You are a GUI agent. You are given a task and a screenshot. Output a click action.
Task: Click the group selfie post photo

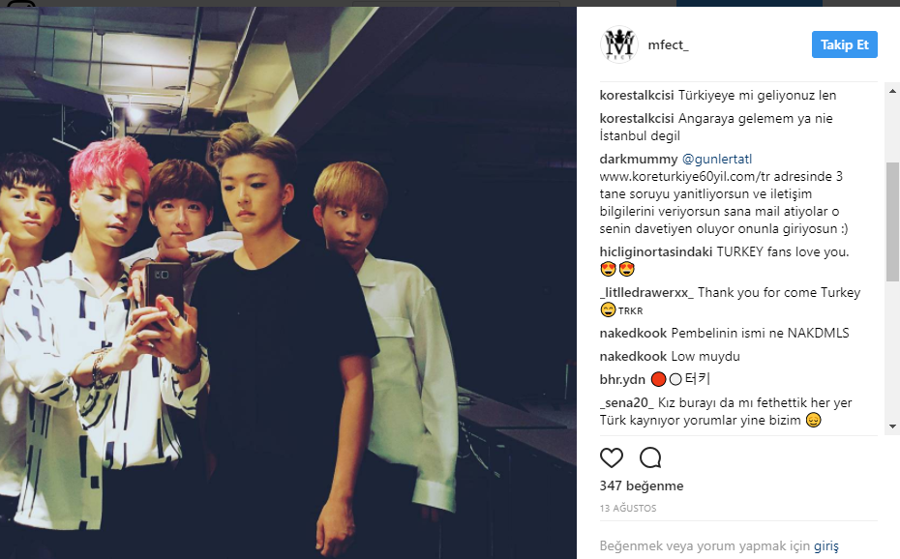tap(288, 282)
